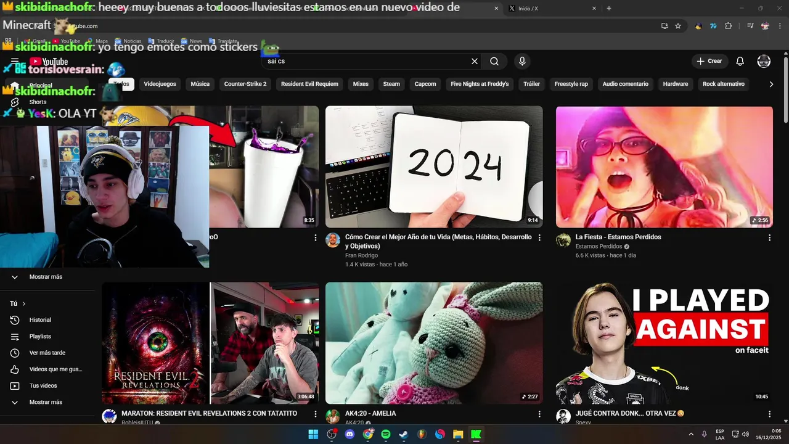The image size is (789, 444).
Task: Select the Freestyle rap chip
Action: point(571,84)
